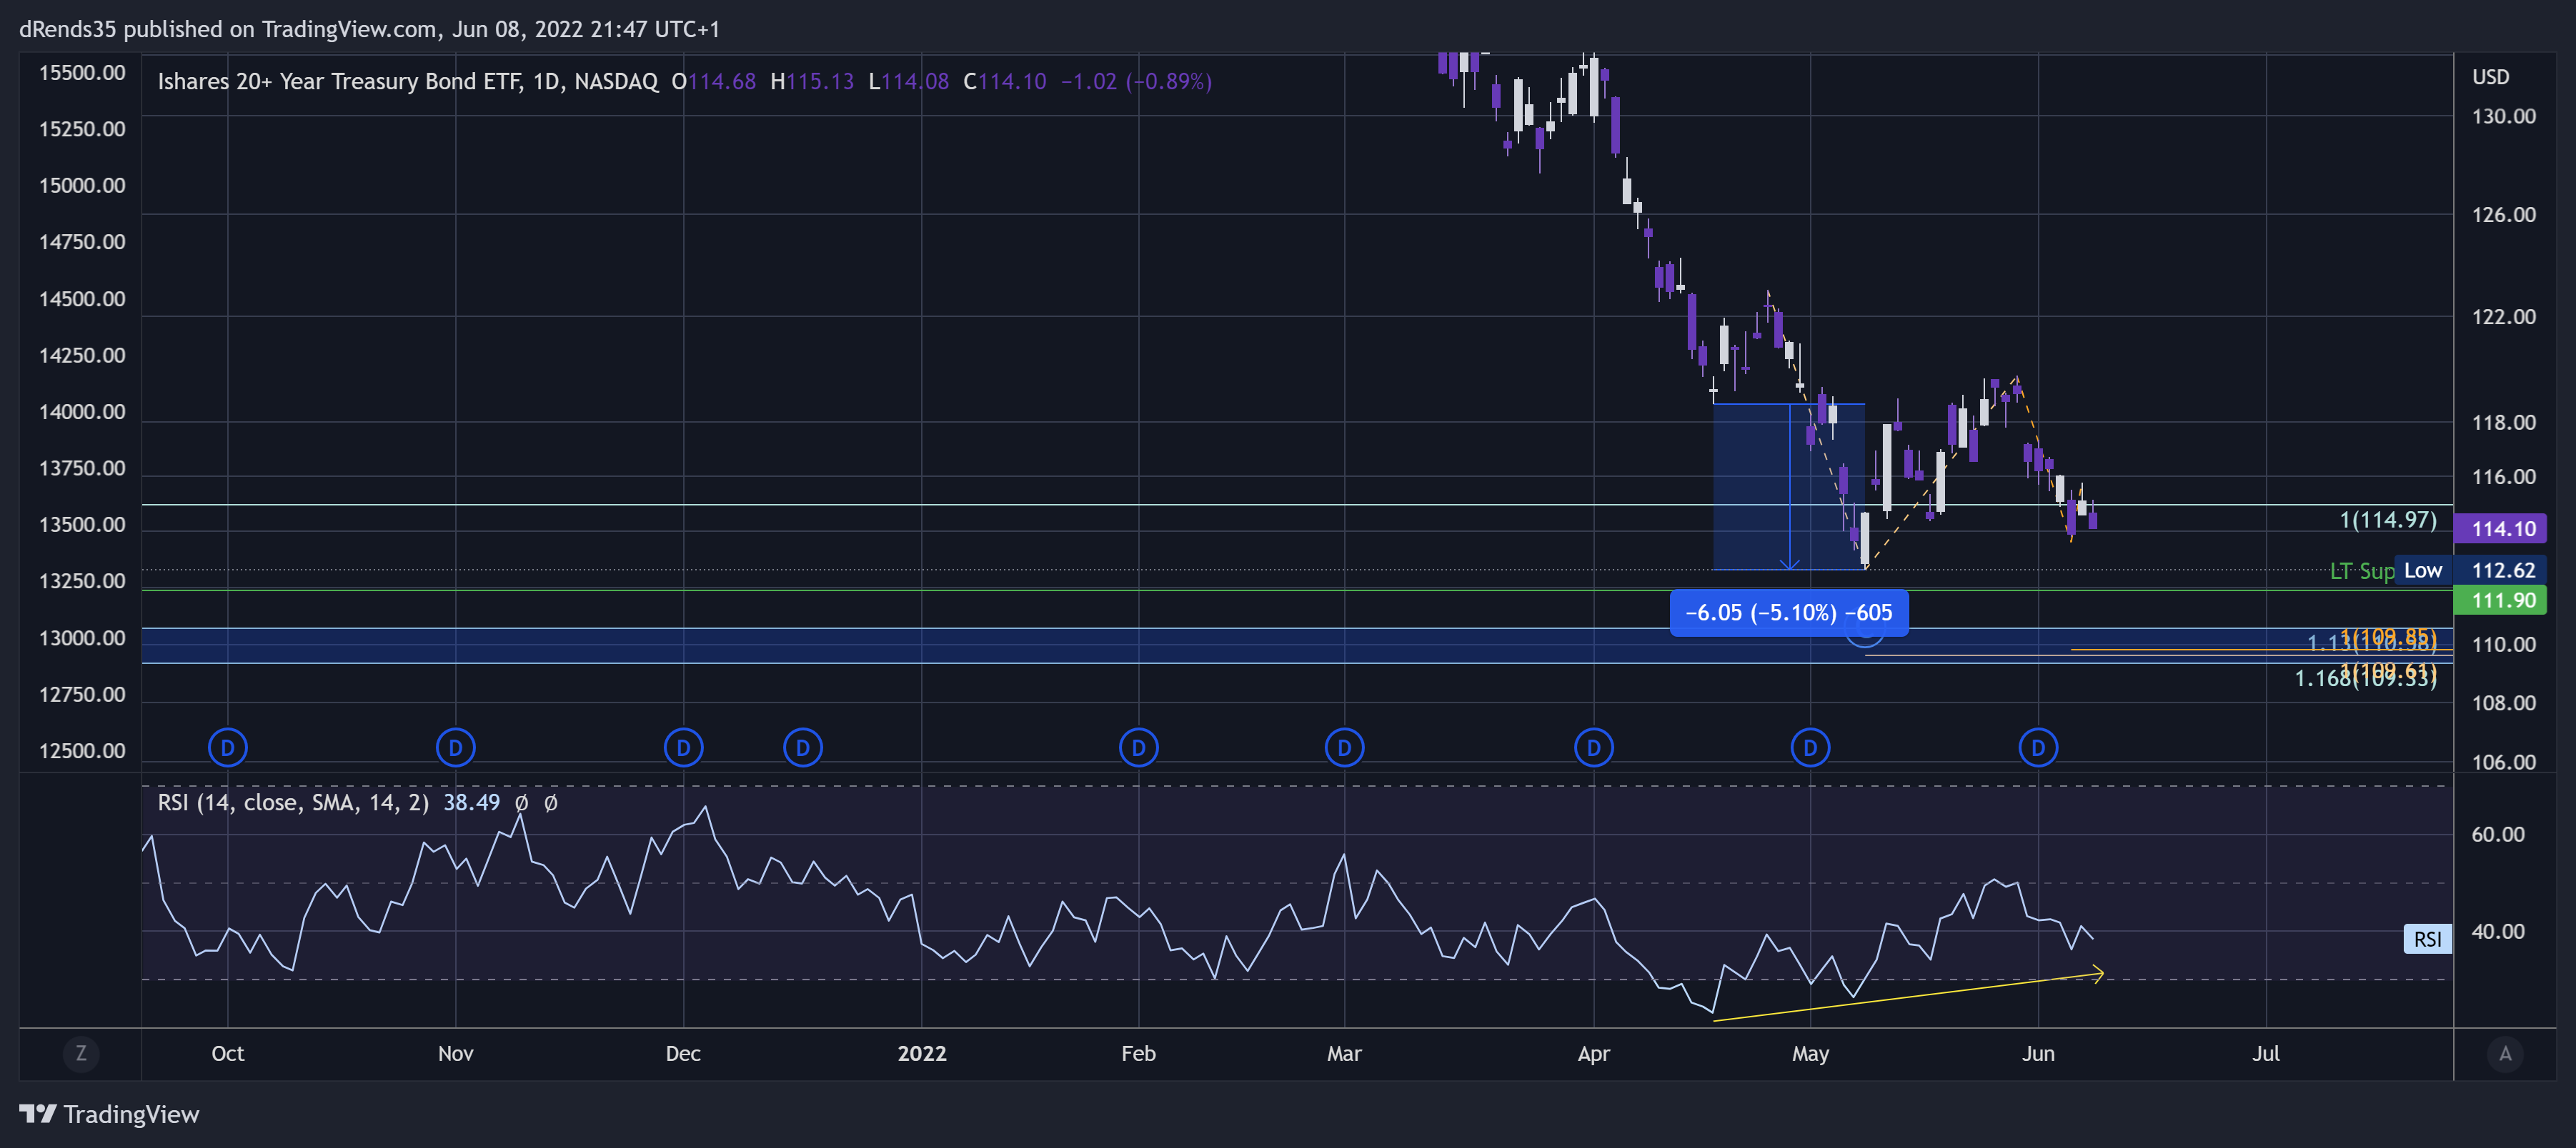Click the RSI indicator title
2576x1148 pixels.
[293, 802]
